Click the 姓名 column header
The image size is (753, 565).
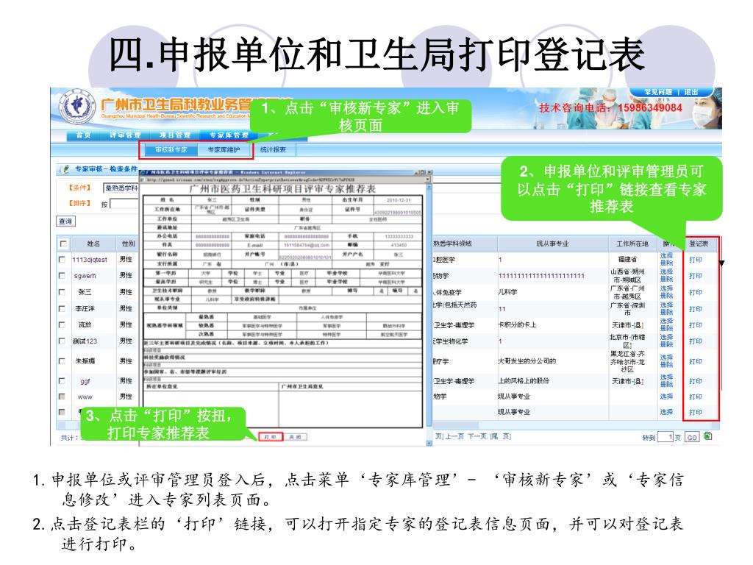93,244
